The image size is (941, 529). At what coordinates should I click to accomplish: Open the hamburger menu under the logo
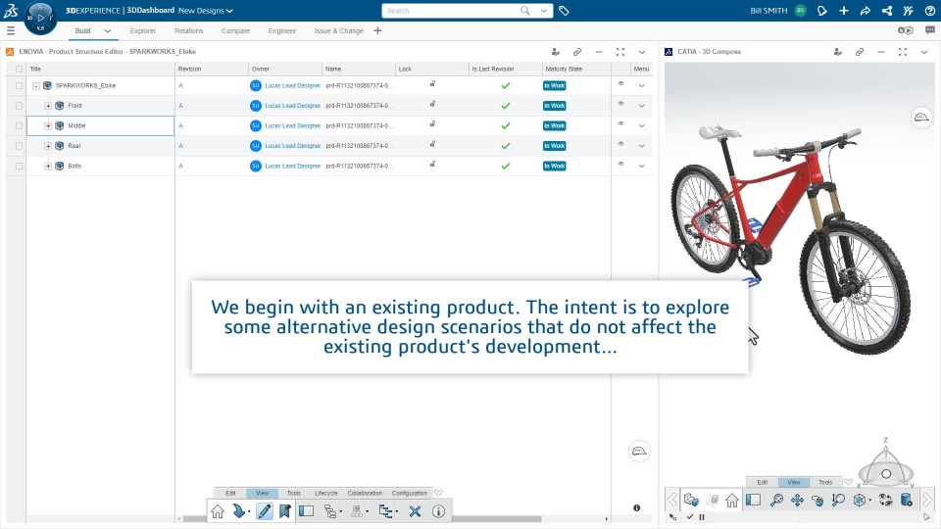[x=10, y=30]
